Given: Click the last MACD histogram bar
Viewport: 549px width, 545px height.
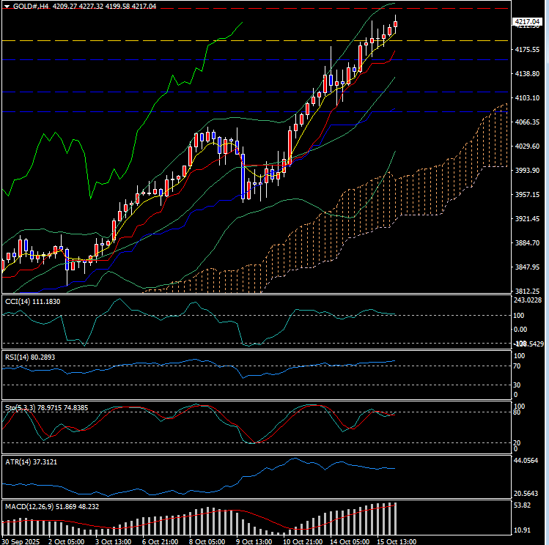Looking at the screenshot, I should (x=397, y=519).
